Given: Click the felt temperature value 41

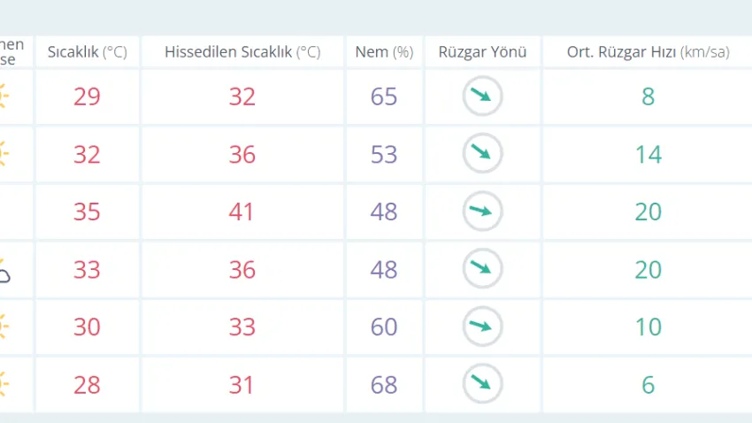Looking at the screenshot, I should pos(242,211).
